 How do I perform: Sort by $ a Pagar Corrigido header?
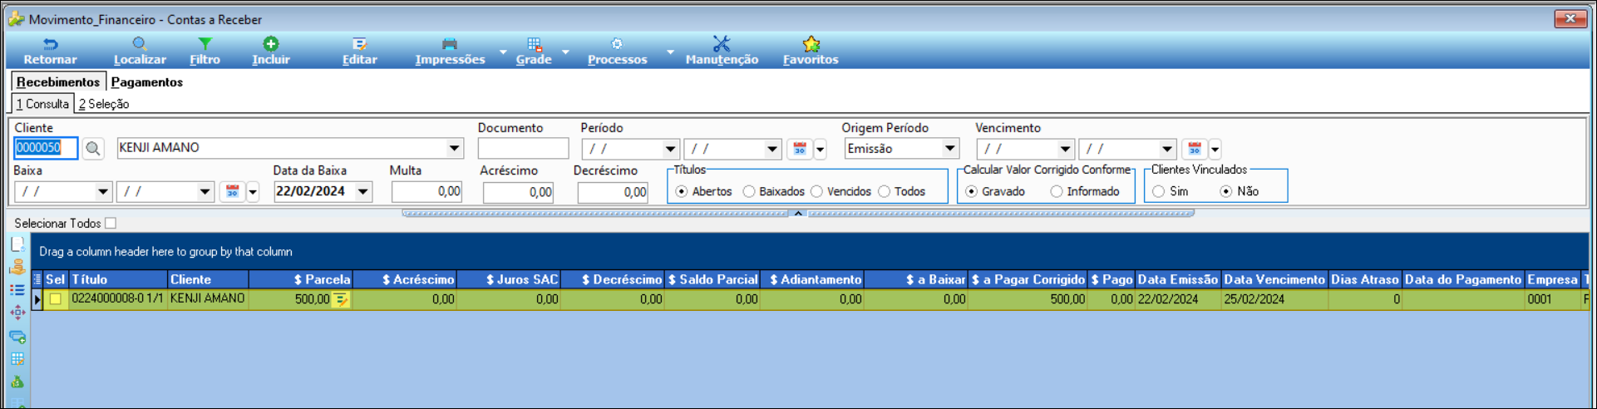click(1028, 279)
